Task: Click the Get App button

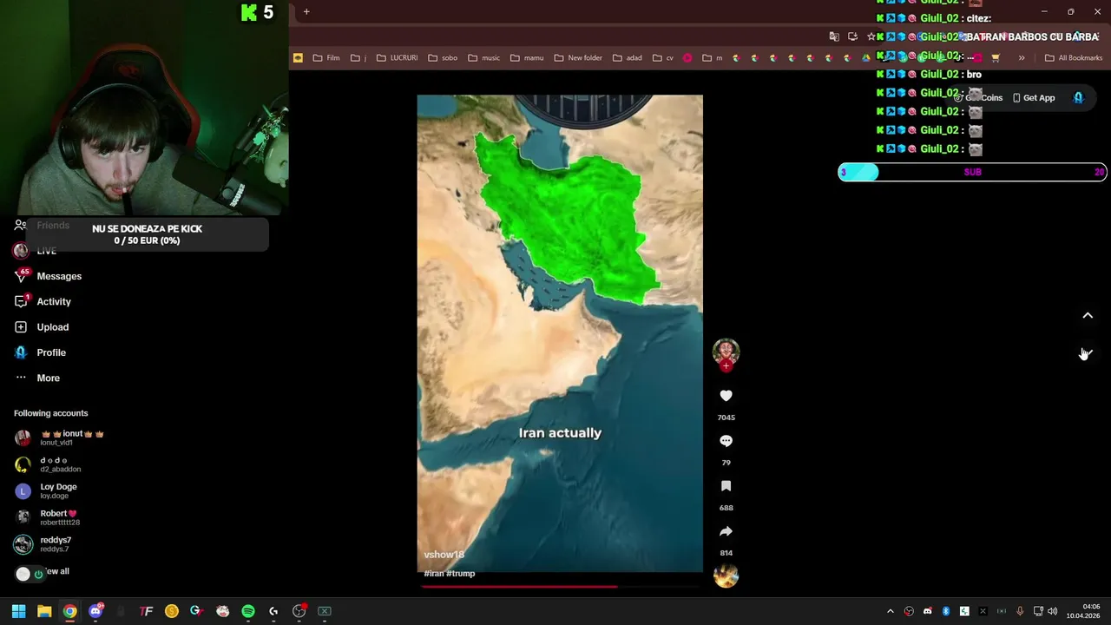Action: [1033, 98]
